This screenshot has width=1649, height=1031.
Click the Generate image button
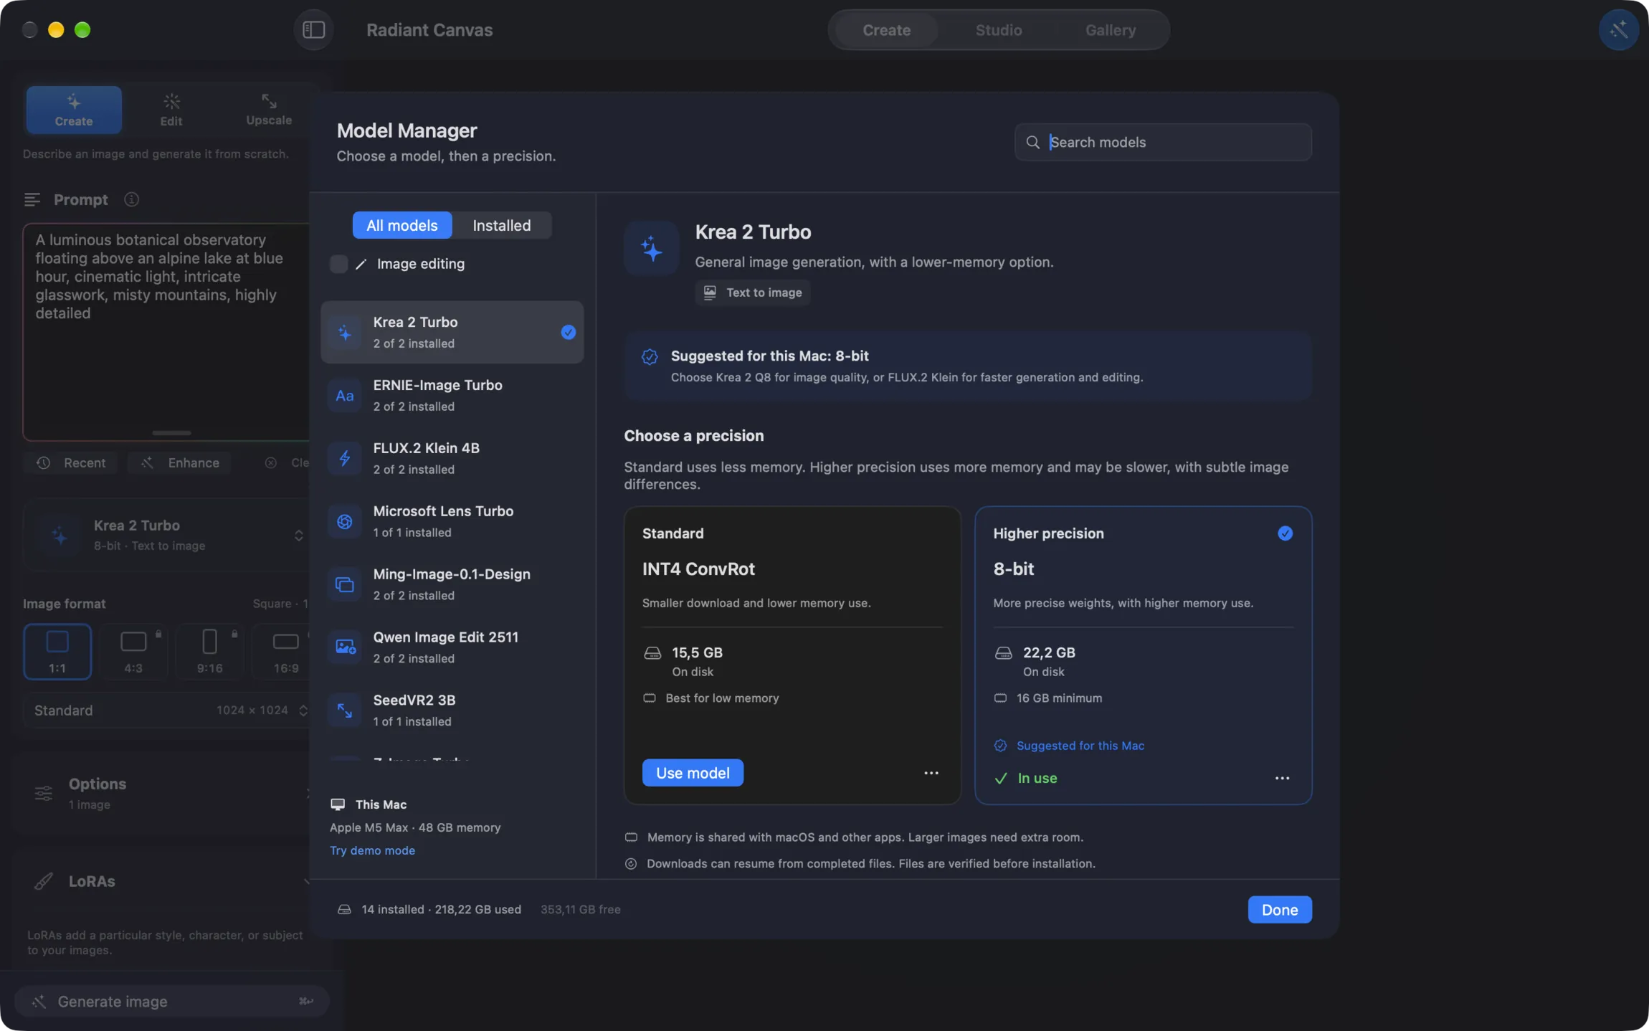pyautogui.click(x=172, y=1002)
